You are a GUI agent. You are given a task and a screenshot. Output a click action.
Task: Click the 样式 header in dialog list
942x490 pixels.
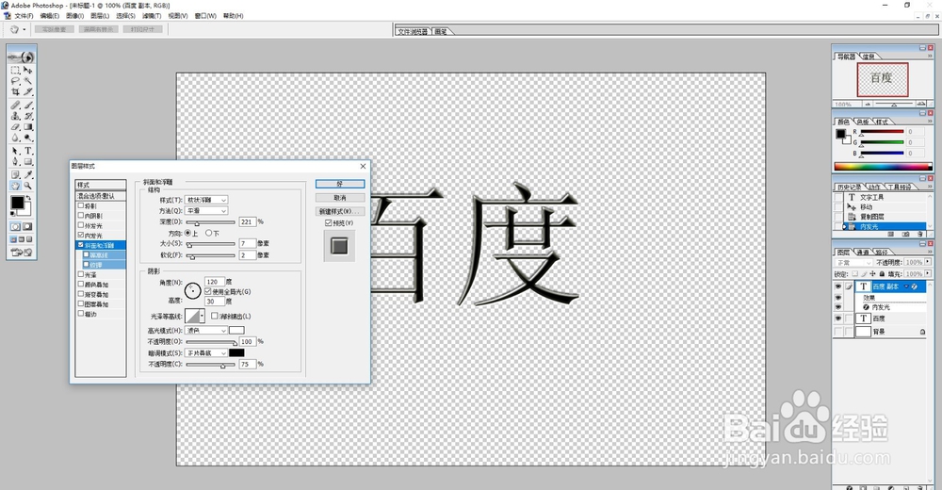(101, 185)
